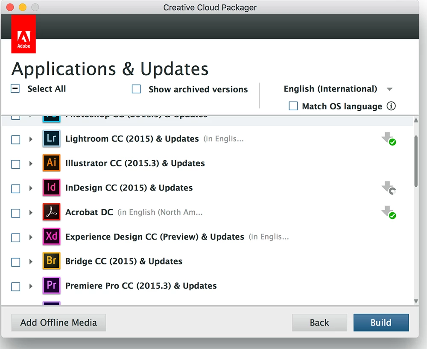Expand the Acrobat DC row
427x349 pixels.
click(x=31, y=213)
